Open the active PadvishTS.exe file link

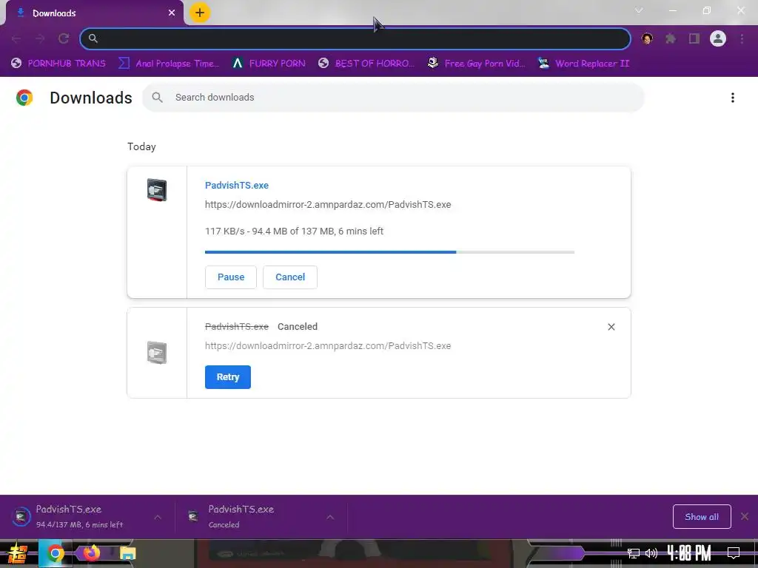point(237,186)
